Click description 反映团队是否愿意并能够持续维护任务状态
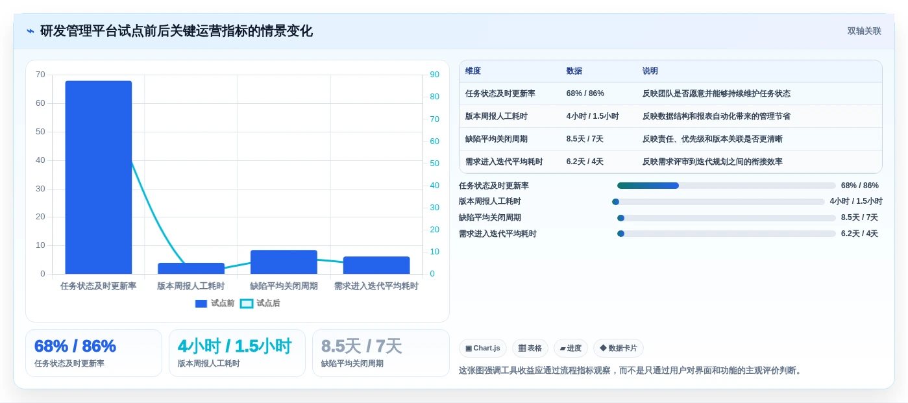The image size is (908, 403). (x=717, y=93)
